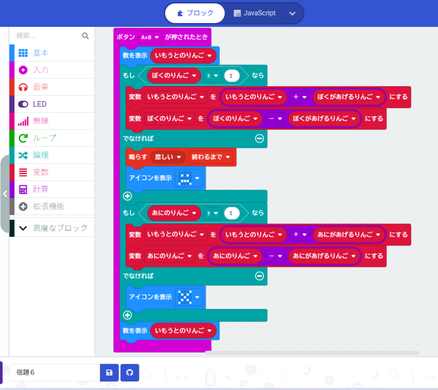Remove else branch of first もし block
438x390 pixels.
coord(259,138)
